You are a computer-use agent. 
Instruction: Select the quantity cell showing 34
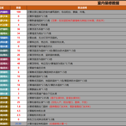(18, 34)
